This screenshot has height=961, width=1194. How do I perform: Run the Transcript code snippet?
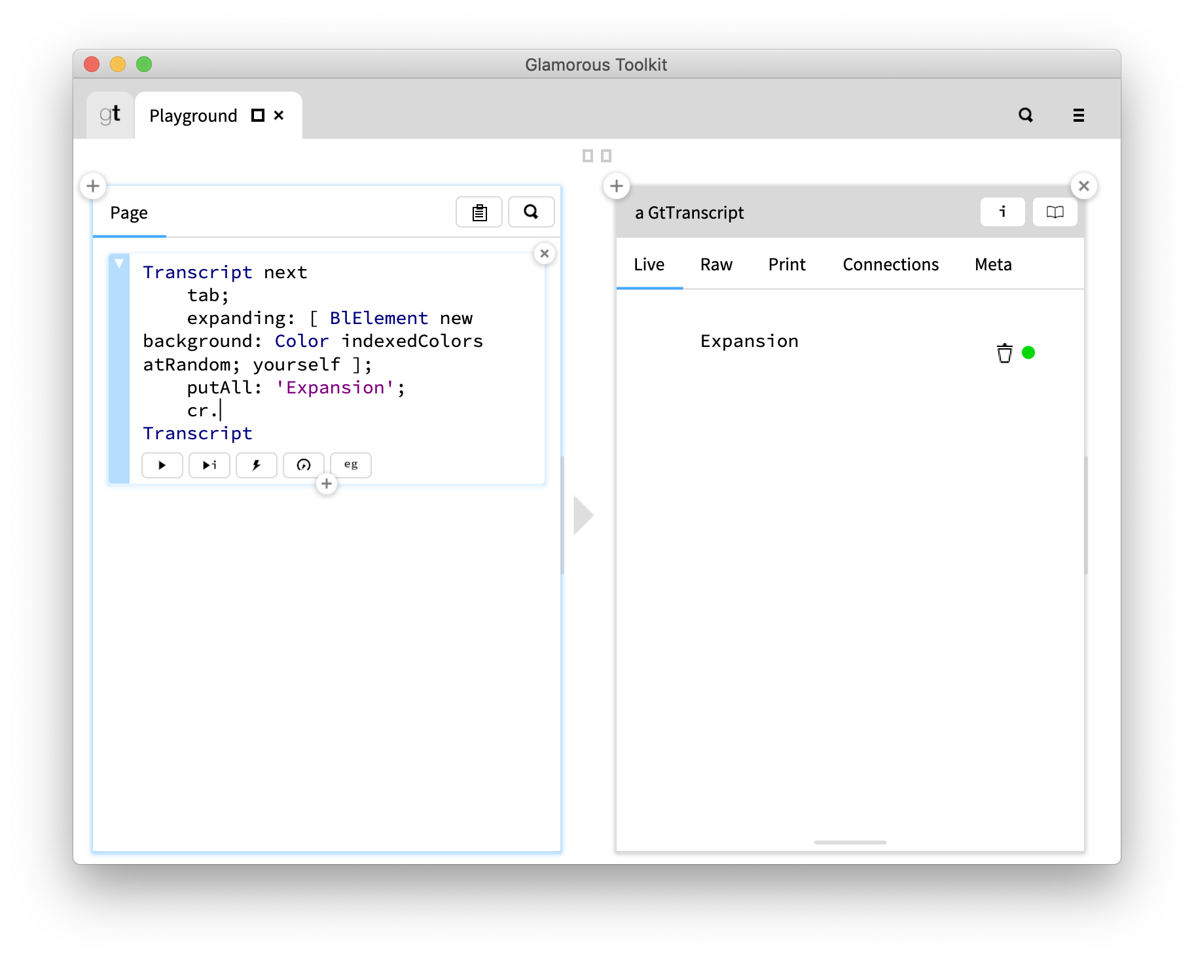(x=162, y=465)
